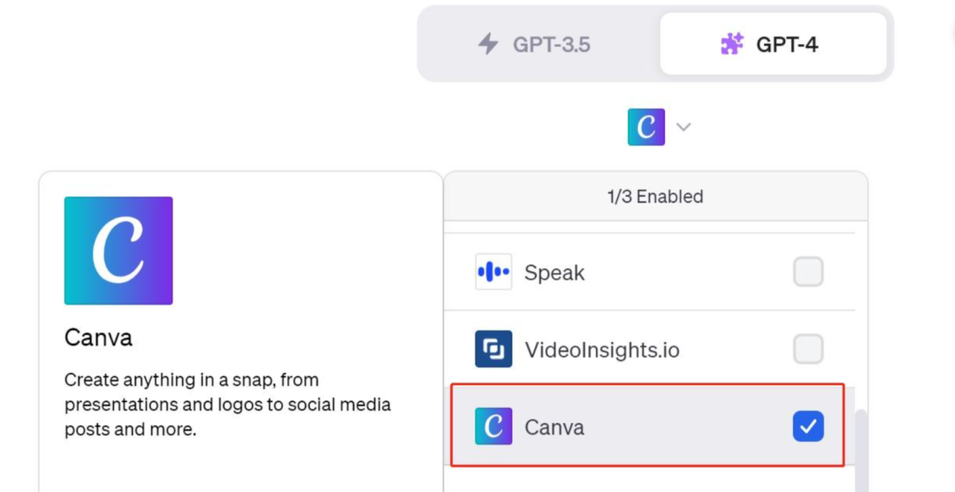This screenshot has height=492, width=955.
Task: Click the VideoInsights.io plugin icon
Action: pyautogui.click(x=493, y=349)
